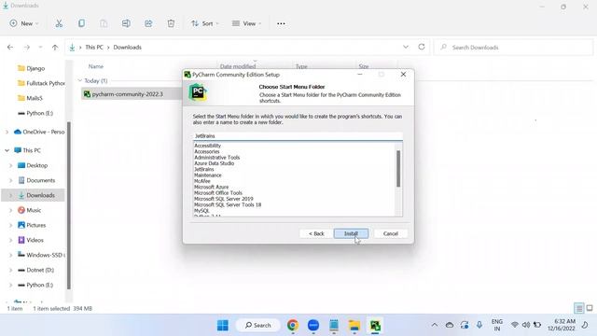Click the PyCharm logo in setup header
The width and height of the screenshot is (597, 336).
tap(198, 91)
